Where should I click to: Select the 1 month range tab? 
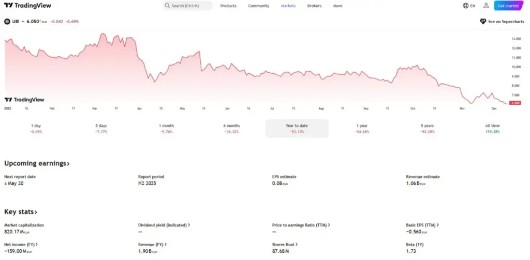(166, 128)
